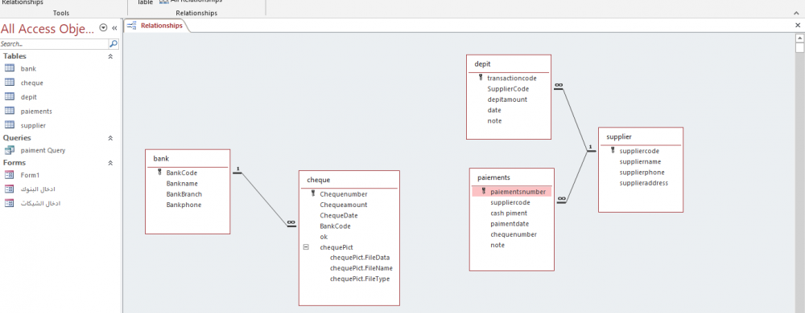The width and height of the screenshot is (805, 313).
Task: Click the vertical scrollbar thumb
Action: (799, 47)
